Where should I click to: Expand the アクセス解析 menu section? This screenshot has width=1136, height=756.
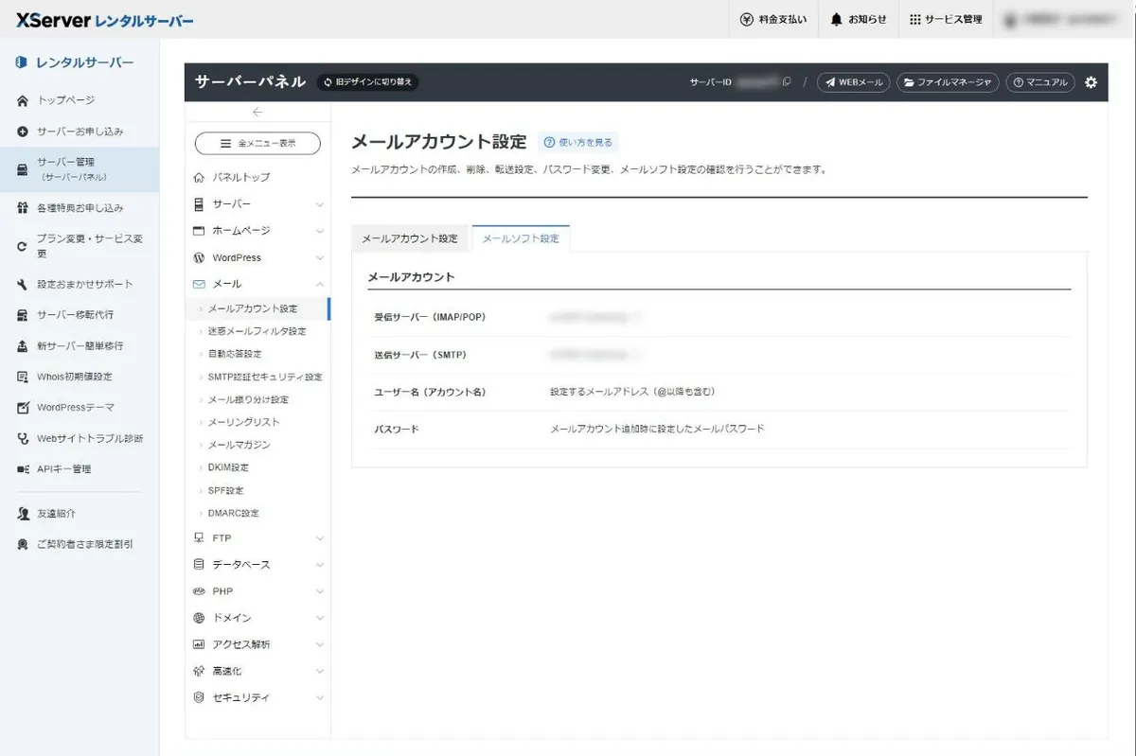(x=257, y=644)
